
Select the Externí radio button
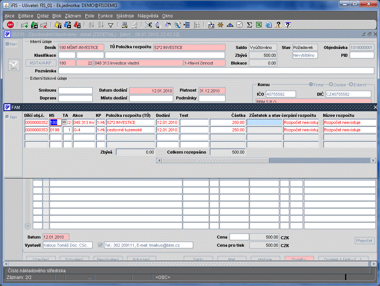click(x=351, y=85)
